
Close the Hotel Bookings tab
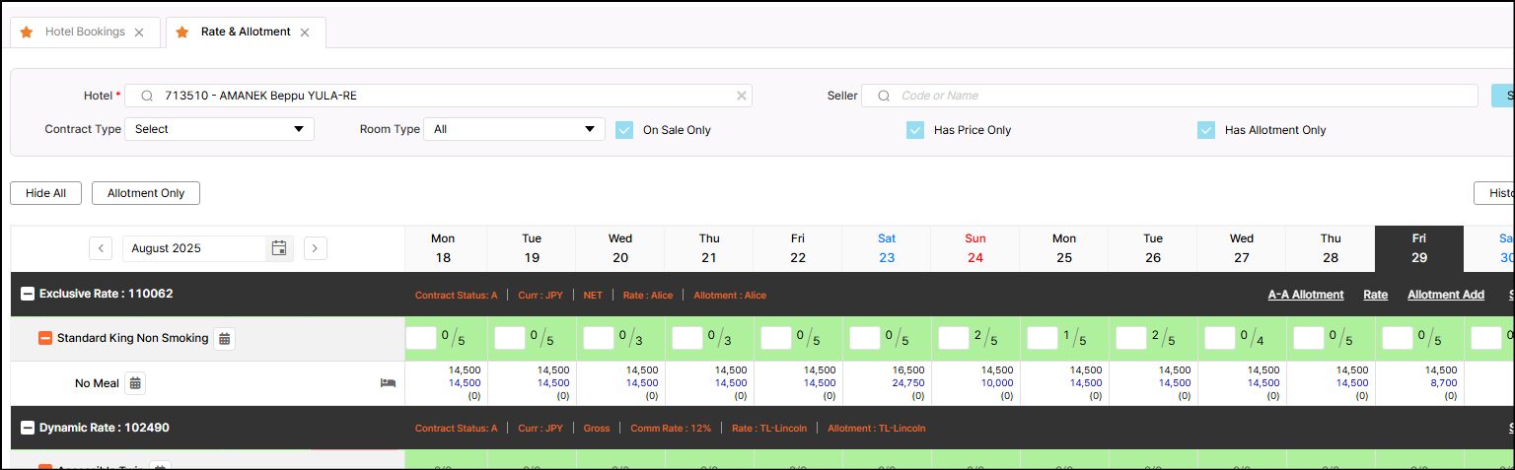[x=139, y=33]
